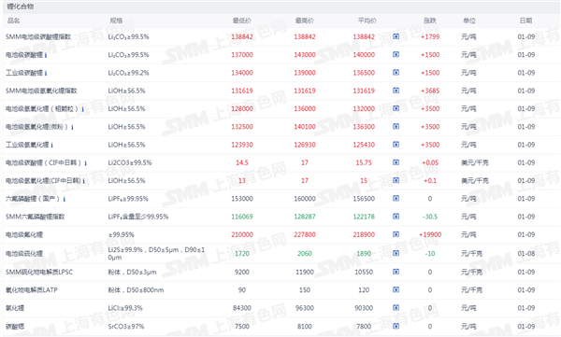This screenshot has height=337, width=561.
Task: Select the spec text LiCl≥99.3%
Action: (125, 308)
